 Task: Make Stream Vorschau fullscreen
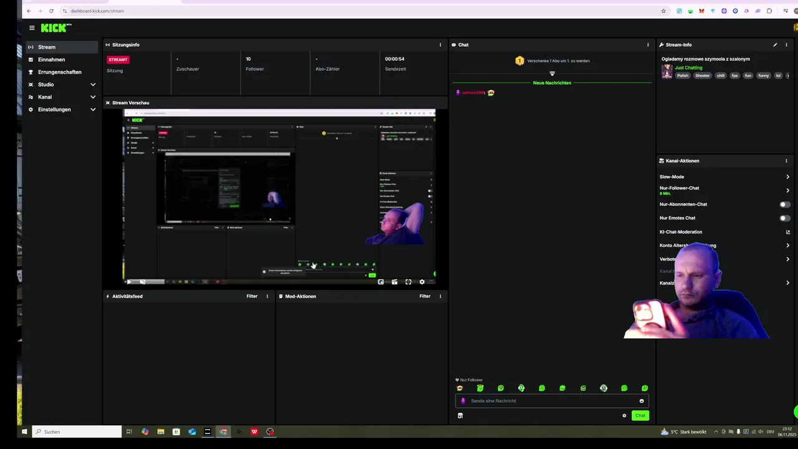coord(408,282)
